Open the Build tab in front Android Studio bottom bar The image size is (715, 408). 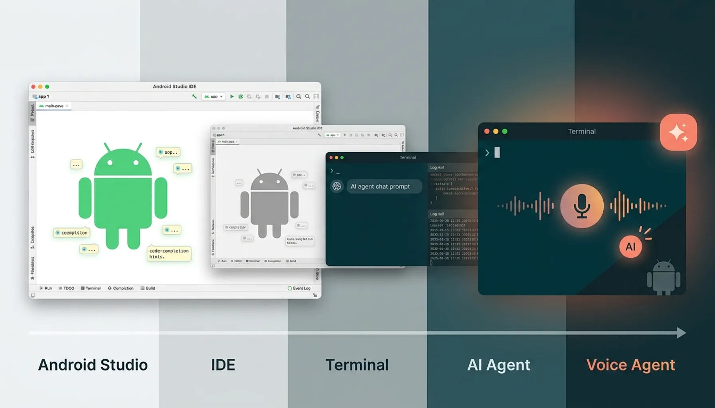click(148, 288)
